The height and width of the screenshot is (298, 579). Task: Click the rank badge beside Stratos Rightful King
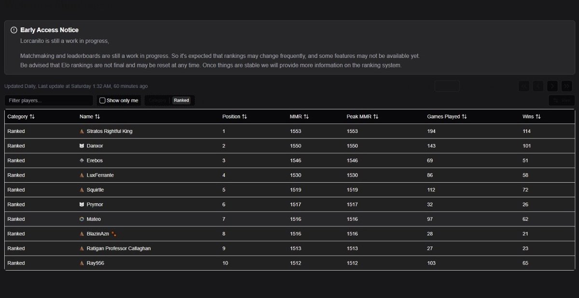click(x=82, y=131)
